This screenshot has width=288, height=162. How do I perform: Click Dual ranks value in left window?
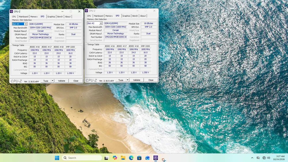(x=73, y=34)
